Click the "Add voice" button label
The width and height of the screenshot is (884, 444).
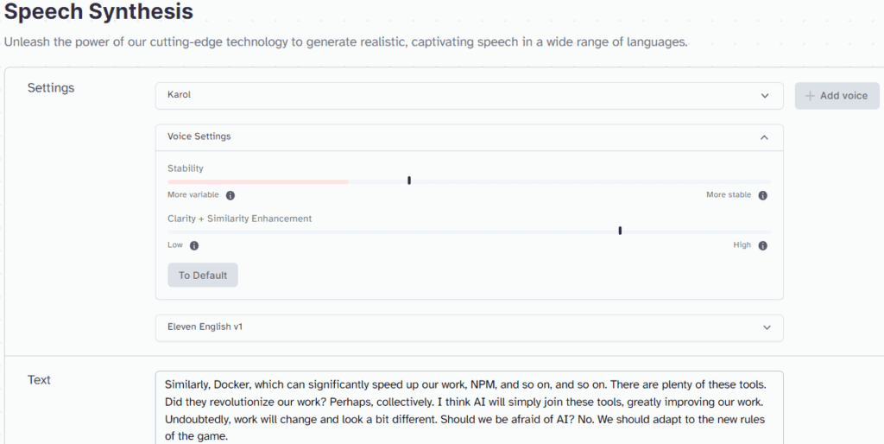pos(843,96)
